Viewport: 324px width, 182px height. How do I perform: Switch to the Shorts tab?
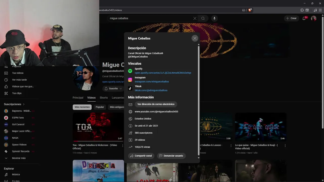104,98
